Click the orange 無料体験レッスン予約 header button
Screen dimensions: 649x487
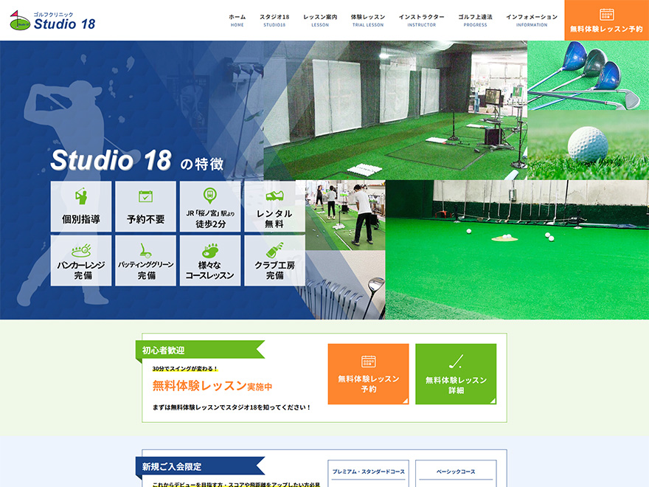606,21
